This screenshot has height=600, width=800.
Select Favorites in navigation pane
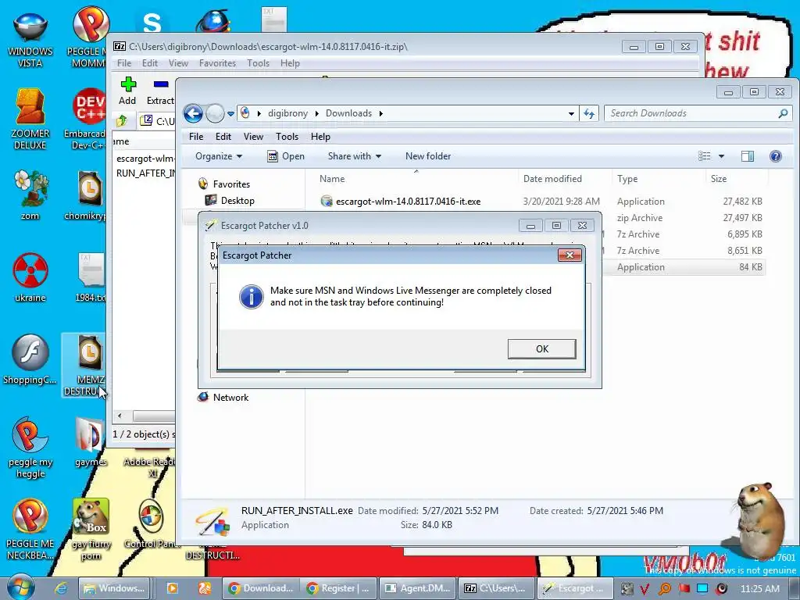pos(231,184)
